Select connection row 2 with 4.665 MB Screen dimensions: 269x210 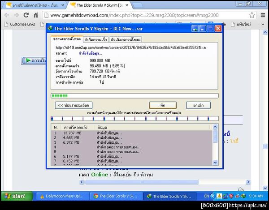click(x=131, y=138)
